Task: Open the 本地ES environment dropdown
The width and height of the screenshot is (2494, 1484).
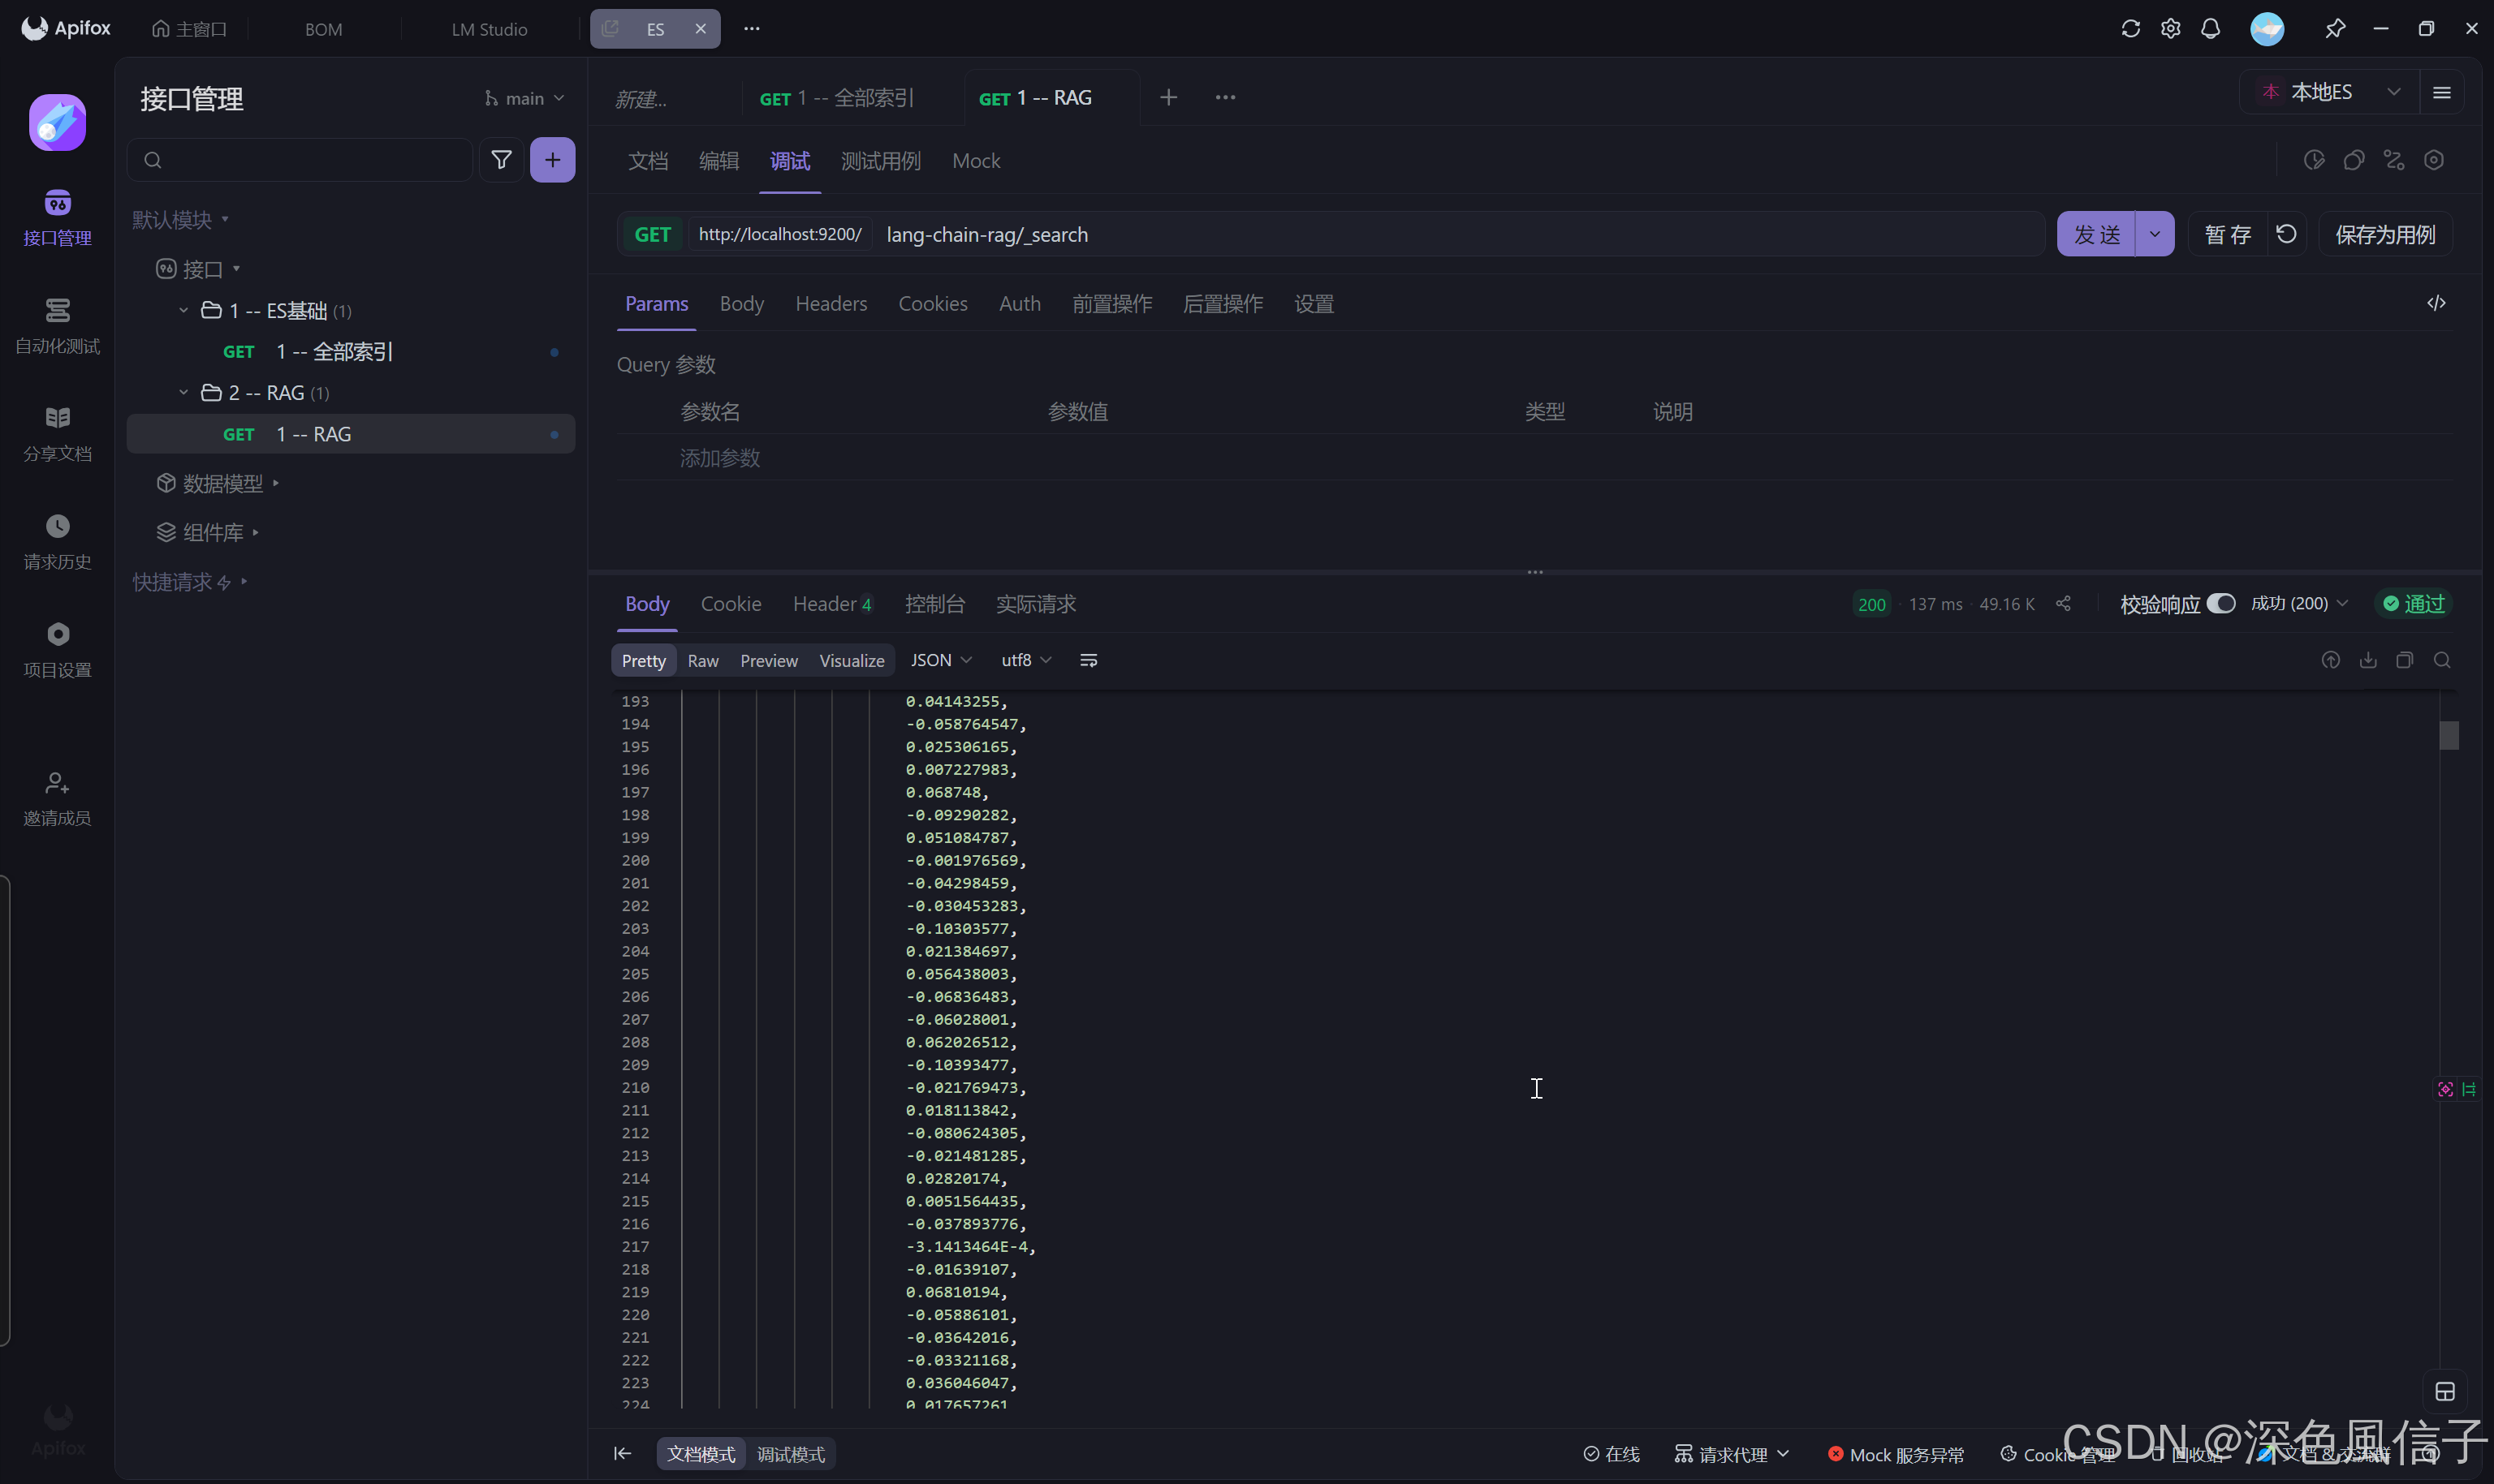Action: [2329, 92]
